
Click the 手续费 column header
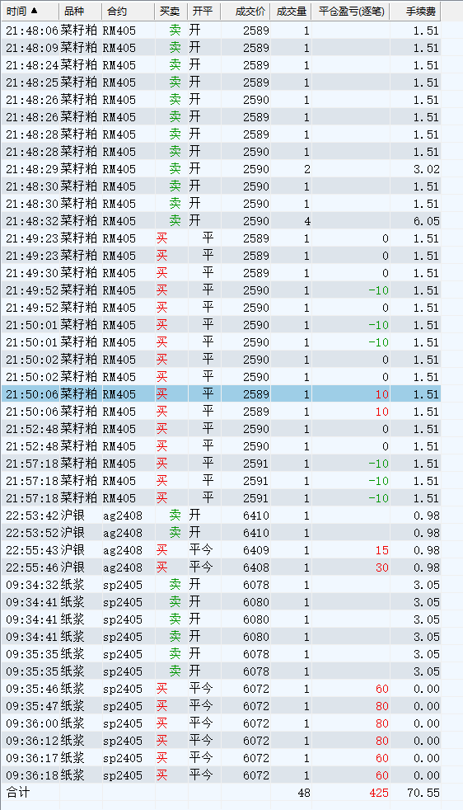click(x=416, y=11)
